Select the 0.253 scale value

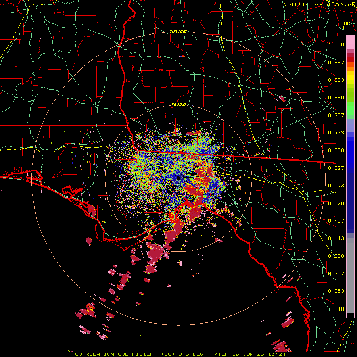pyautogui.click(x=336, y=291)
